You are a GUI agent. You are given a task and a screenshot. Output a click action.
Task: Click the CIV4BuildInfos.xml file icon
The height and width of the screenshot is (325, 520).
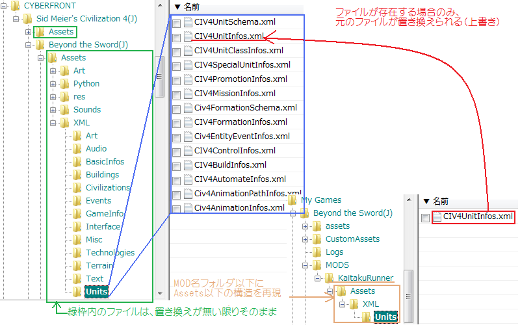pos(187,166)
